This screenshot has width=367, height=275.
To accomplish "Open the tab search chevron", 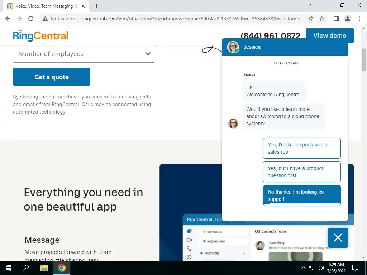I will (309, 5).
